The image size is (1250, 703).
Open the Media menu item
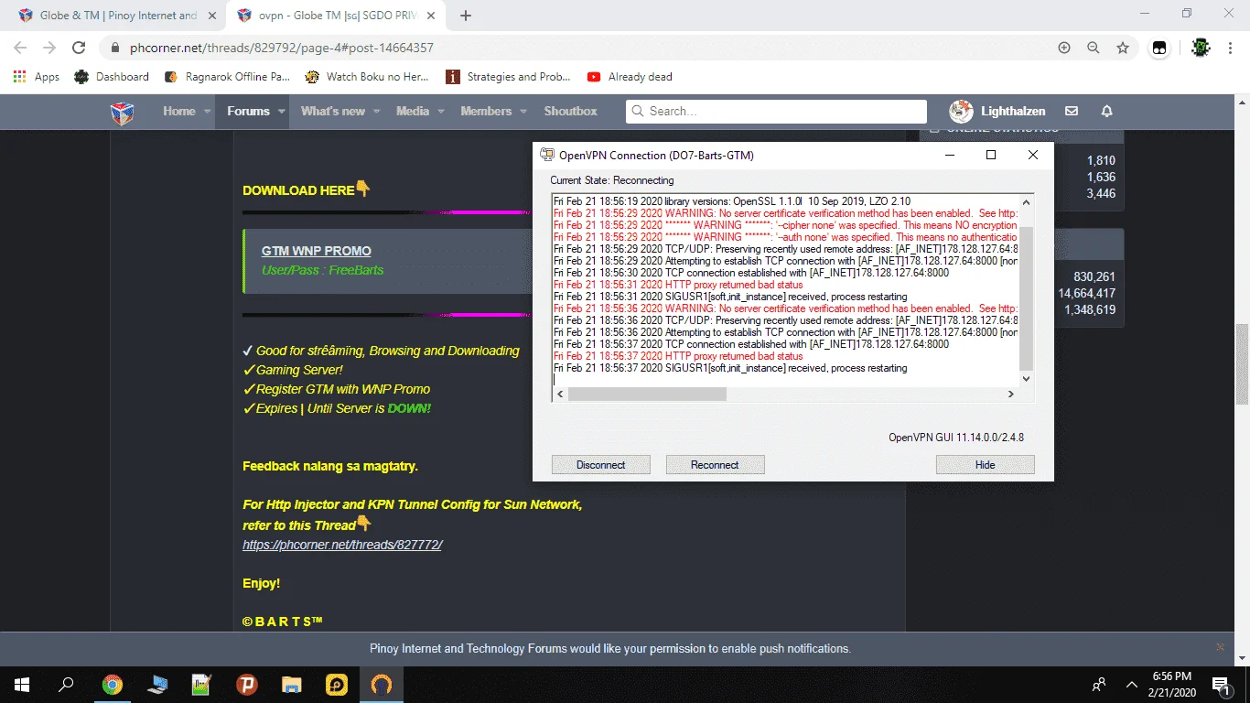pos(413,111)
